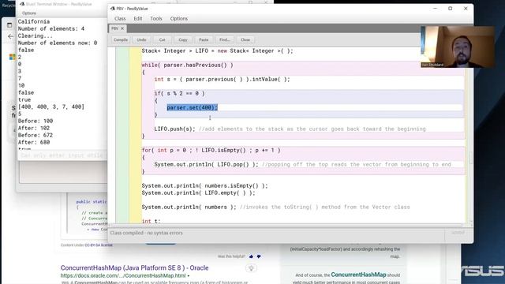The width and height of the screenshot is (505, 284).
Task: Click the Microsoft logo in browser
Action: point(13,57)
